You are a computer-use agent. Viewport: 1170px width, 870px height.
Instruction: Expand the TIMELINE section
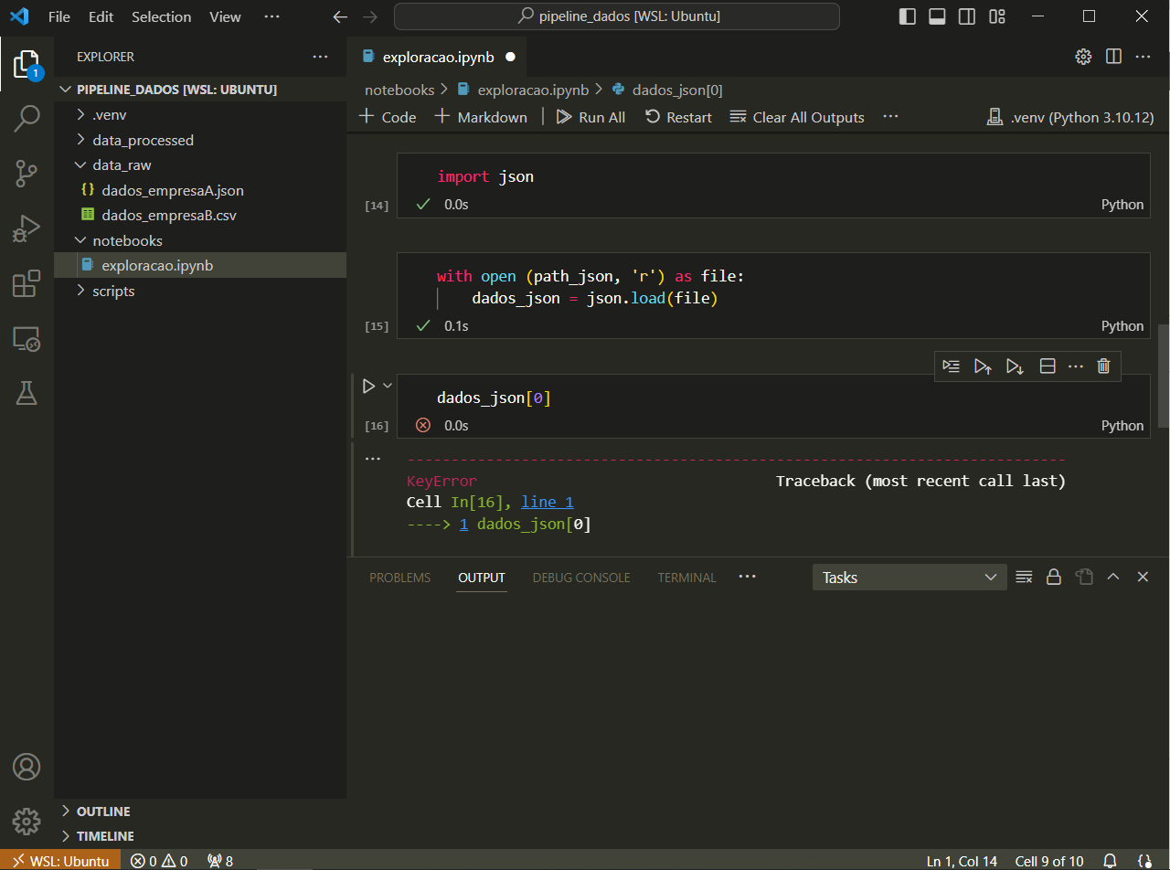click(x=200, y=836)
